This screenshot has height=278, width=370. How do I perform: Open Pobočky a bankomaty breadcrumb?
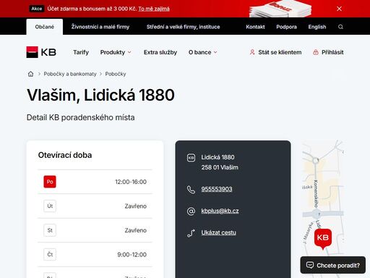(x=70, y=74)
